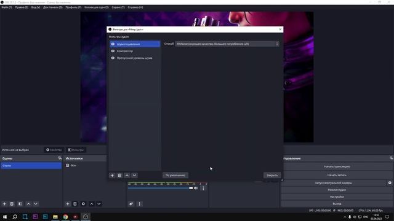Open audio mixer panel three-dot menu
The image size is (394, 221).
pos(140,204)
